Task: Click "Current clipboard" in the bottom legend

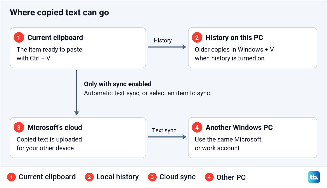Action: 47,177
